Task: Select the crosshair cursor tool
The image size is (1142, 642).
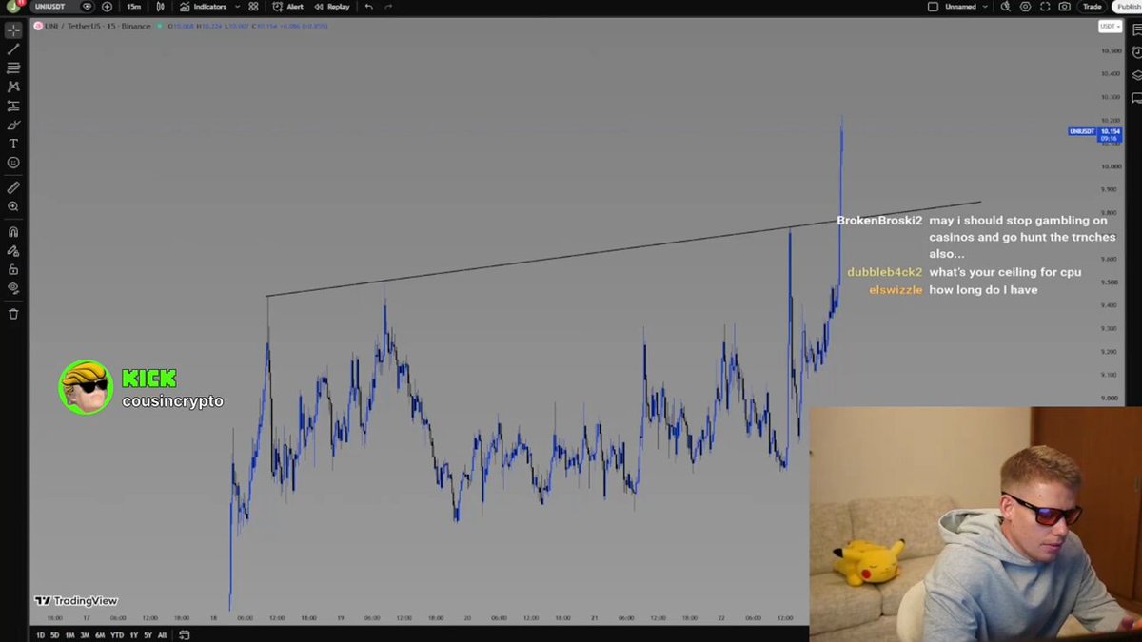Action: point(13,30)
